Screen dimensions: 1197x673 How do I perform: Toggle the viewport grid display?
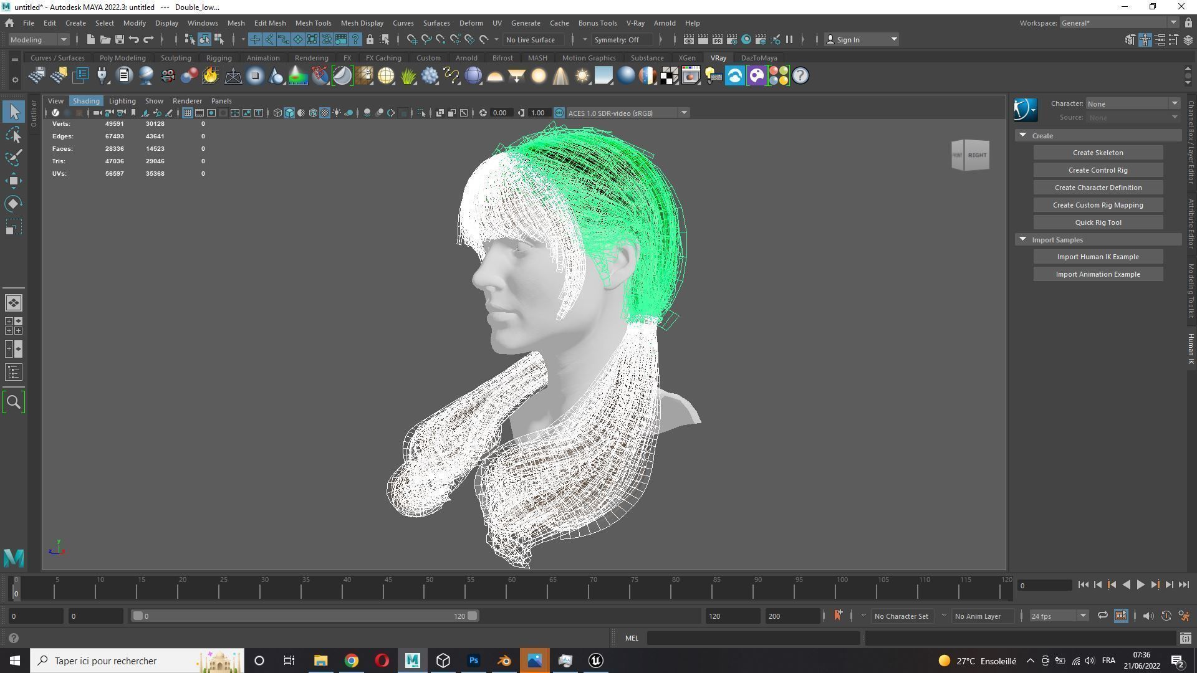click(x=187, y=113)
